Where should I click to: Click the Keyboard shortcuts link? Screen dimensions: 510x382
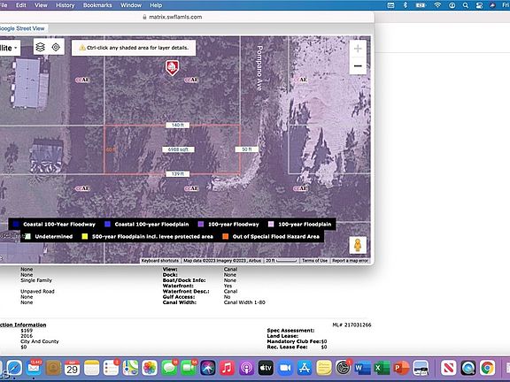(x=159, y=261)
